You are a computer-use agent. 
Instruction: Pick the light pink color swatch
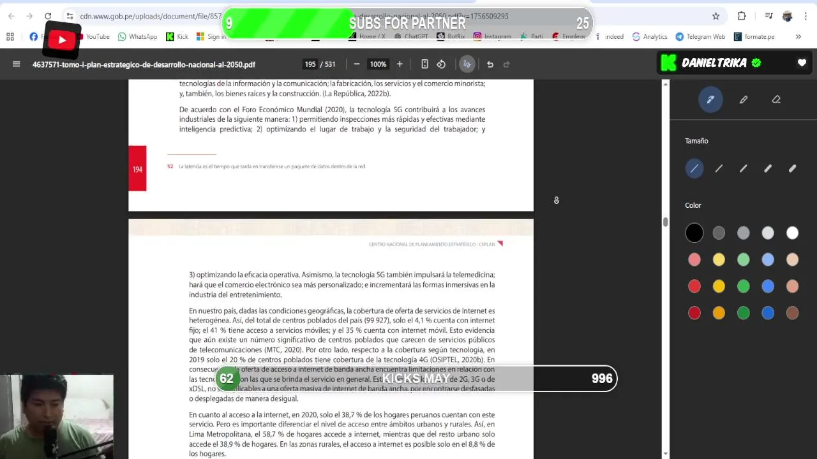[x=694, y=259]
